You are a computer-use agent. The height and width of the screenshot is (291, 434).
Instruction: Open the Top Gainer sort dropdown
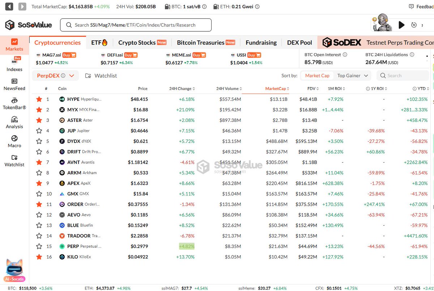click(352, 76)
